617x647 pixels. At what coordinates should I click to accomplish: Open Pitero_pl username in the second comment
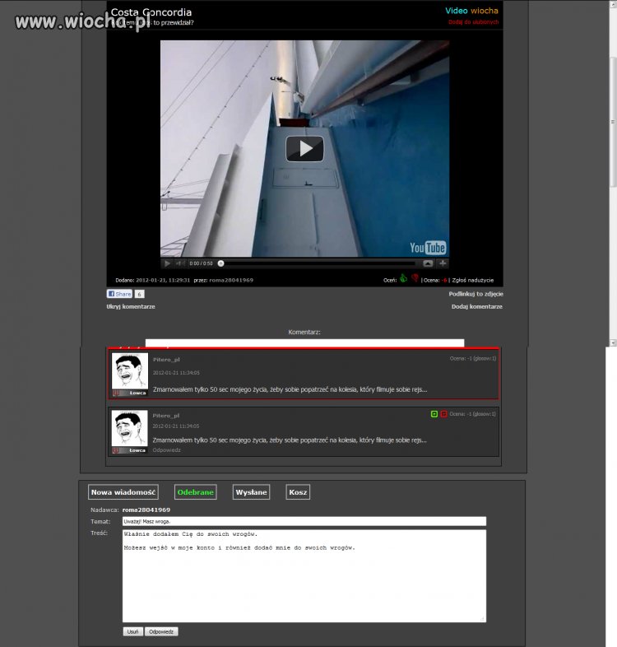click(x=166, y=416)
